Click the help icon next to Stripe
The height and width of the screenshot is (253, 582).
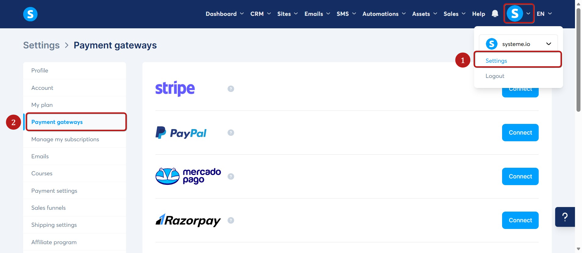coord(231,89)
